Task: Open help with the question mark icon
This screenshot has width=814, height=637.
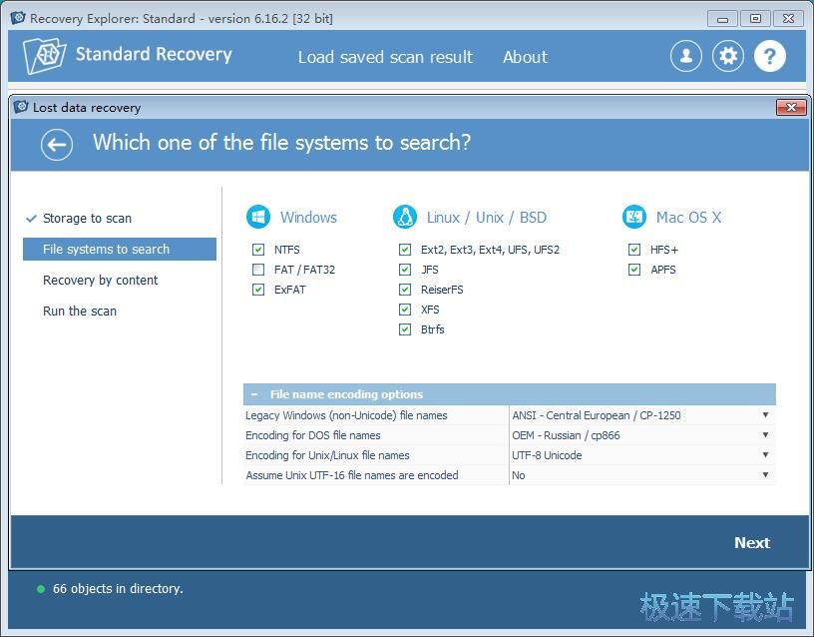Action: (x=770, y=56)
